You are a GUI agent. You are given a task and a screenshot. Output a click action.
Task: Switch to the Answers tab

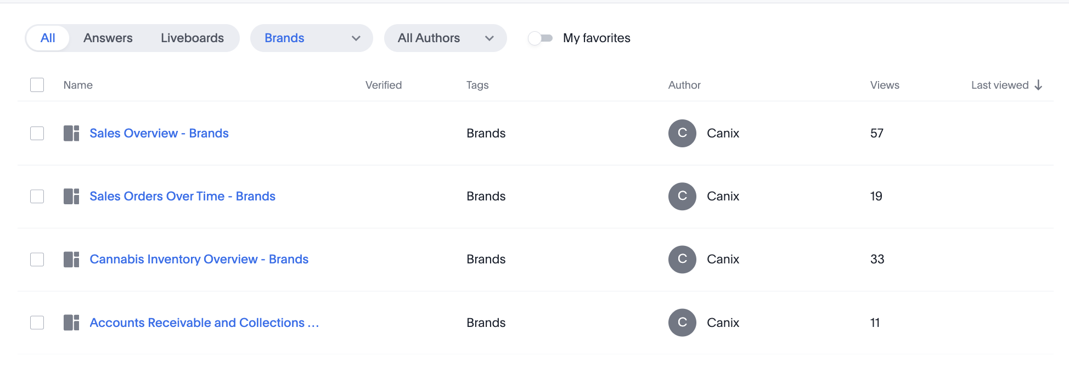pyautogui.click(x=108, y=38)
